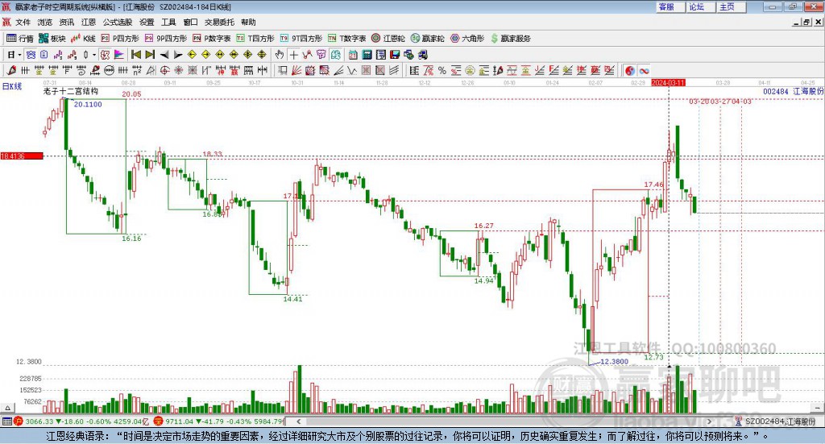Launch the 江恩轮 Gann wheel
Image resolution: width=825 pixels, height=444 pixels.
(388, 39)
